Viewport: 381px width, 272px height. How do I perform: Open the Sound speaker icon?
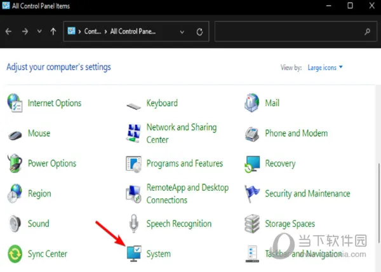(x=15, y=224)
